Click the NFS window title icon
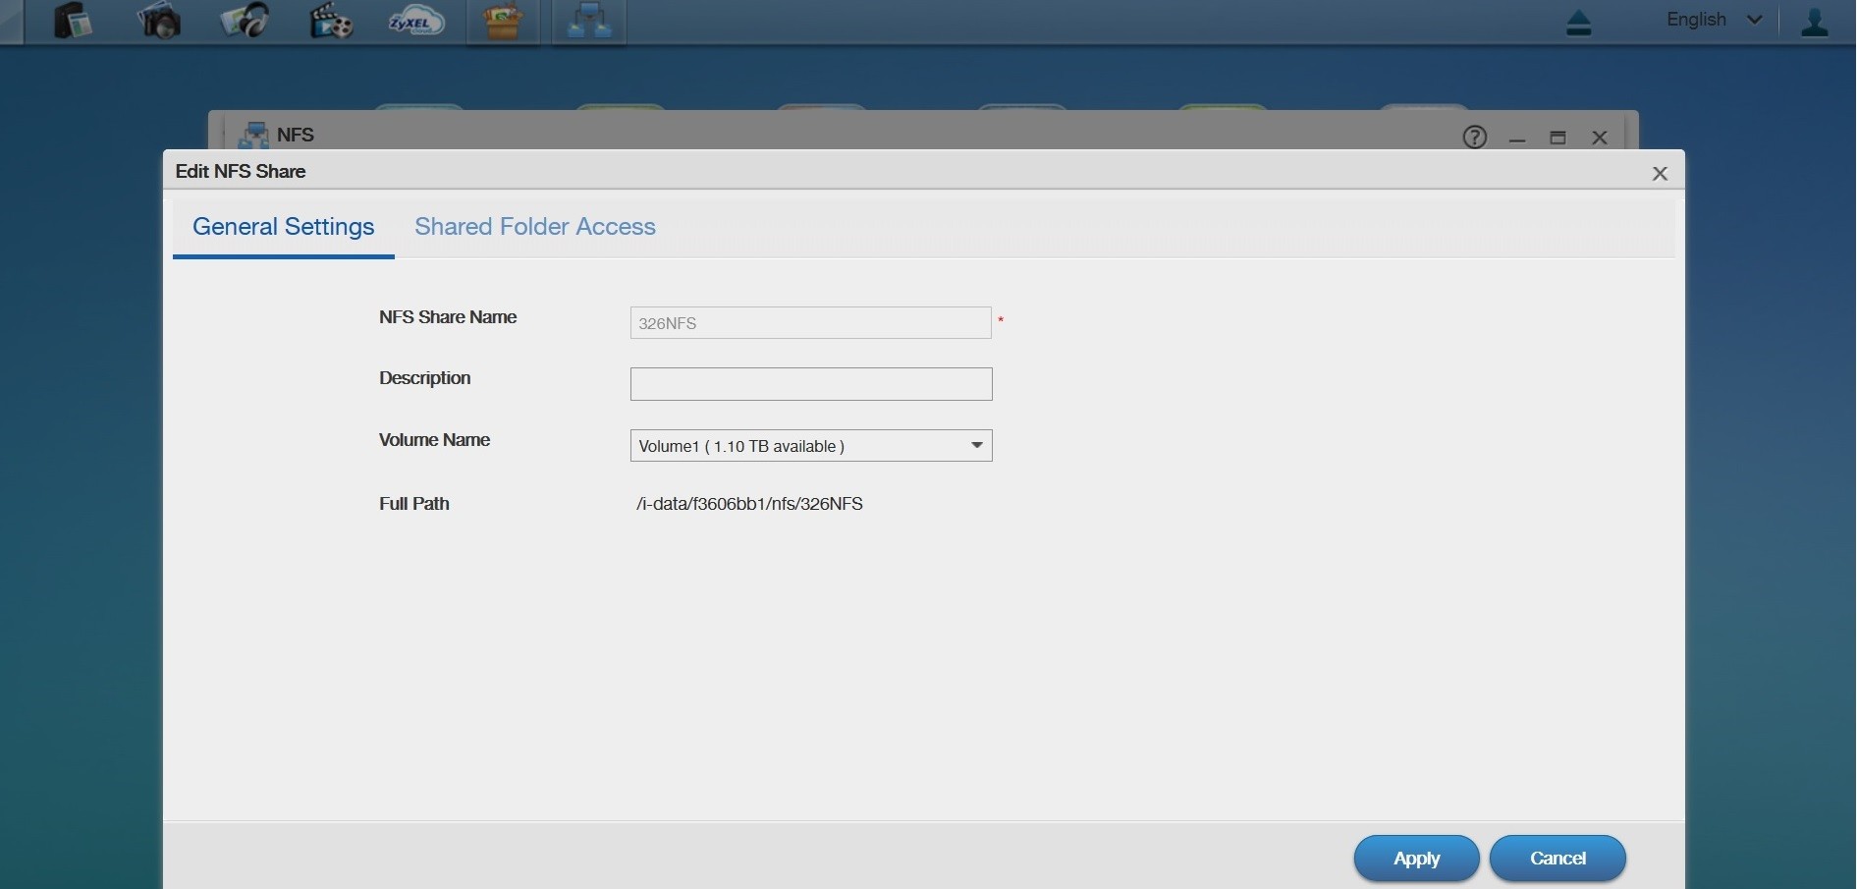1857x889 pixels. point(253,136)
